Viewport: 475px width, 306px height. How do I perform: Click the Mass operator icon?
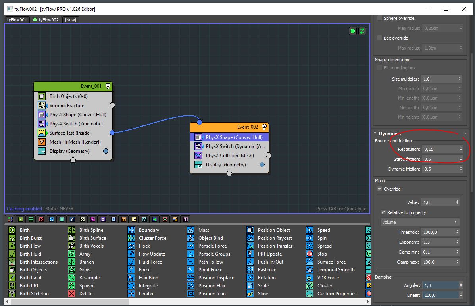(x=190, y=230)
